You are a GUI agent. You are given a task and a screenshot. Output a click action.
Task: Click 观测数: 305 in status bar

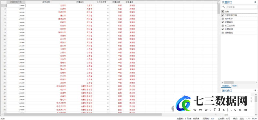(x=208, y=118)
